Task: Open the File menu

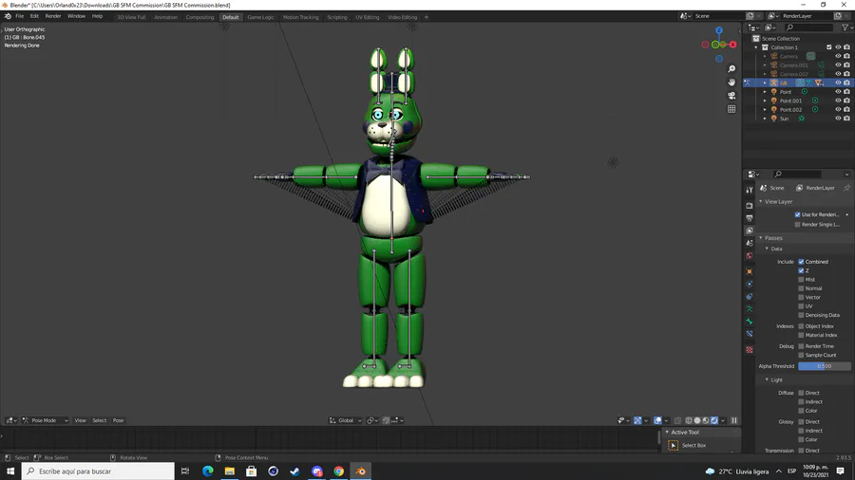Action: point(20,16)
